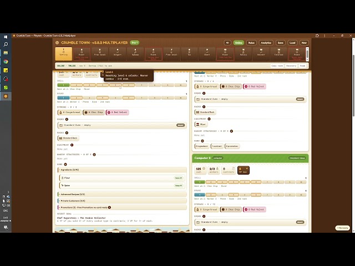Open the Opening phase tab
The width and height of the screenshot is (355, 266).
point(64,54)
